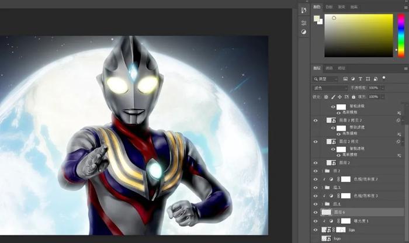The width and height of the screenshot is (409, 243).
Task: Expand the 组 2 group
Action: (323, 171)
